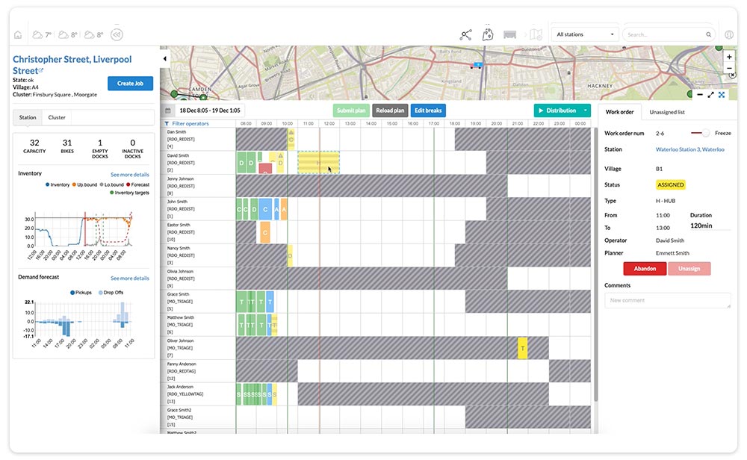Toggle Up.bound legend series
The image size is (747, 460).
tap(85, 184)
